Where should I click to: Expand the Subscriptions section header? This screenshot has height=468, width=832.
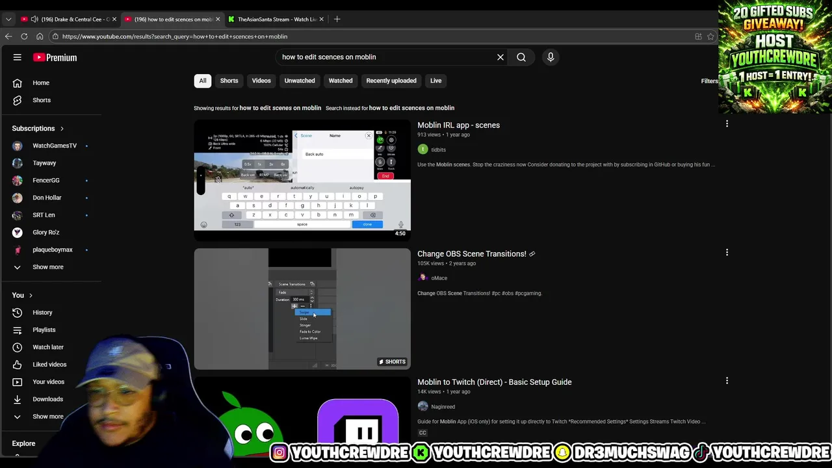click(38, 129)
